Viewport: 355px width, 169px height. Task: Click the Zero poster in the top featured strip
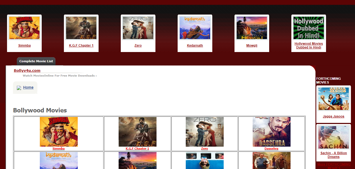point(138,28)
